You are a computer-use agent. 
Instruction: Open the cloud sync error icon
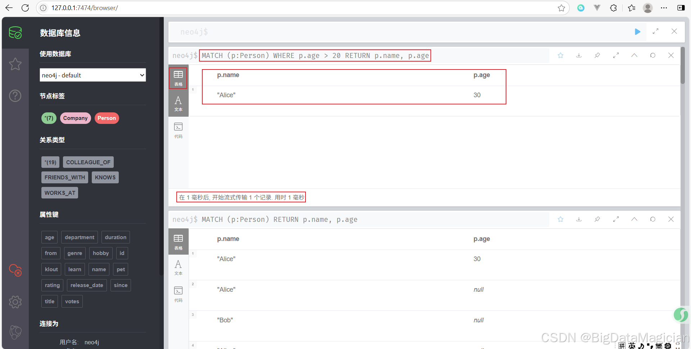(15, 270)
